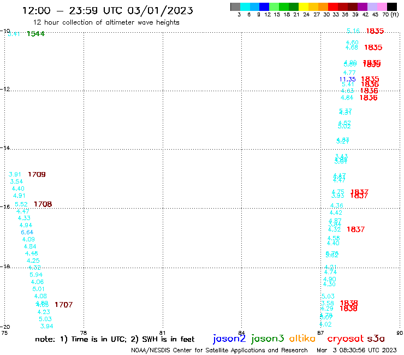404x355 pixels.
Task: Click the 'Mar 3 08:30:56 UTC 2023' timestamp
Action: 357,350
